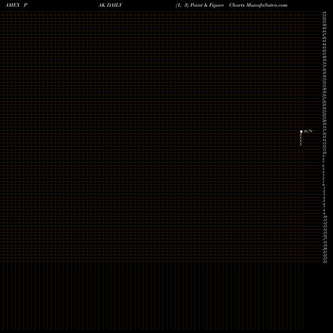
Task: Click the white current-price marker square
Action: (x=301, y=131)
